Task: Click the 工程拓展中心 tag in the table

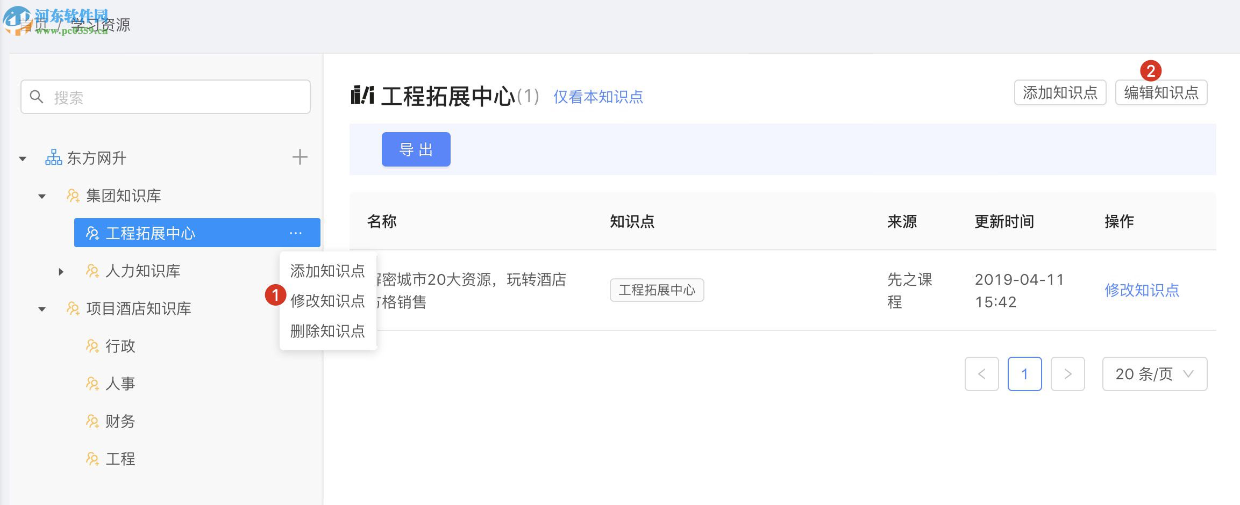Action: tap(657, 290)
